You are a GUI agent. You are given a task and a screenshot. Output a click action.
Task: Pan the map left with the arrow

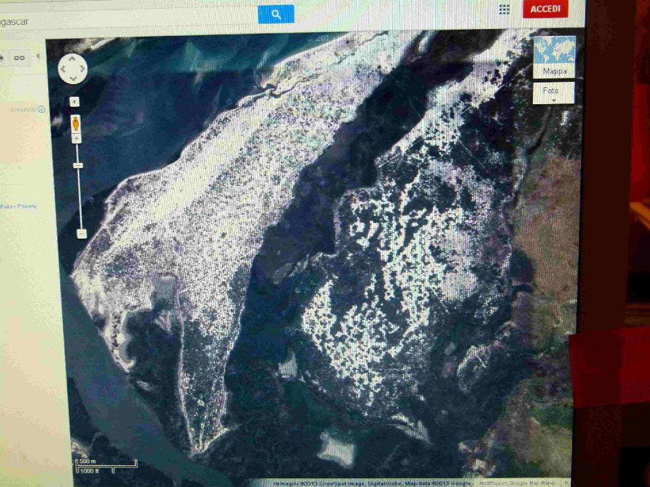click(62, 69)
